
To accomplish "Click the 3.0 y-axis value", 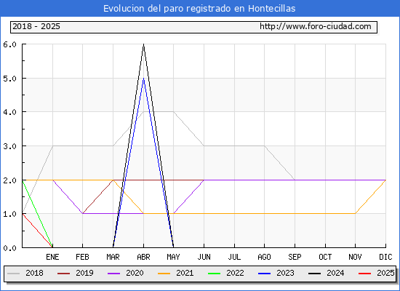I will [9, 146].
